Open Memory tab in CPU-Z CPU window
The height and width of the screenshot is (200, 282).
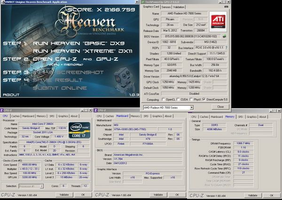point(41,116)
